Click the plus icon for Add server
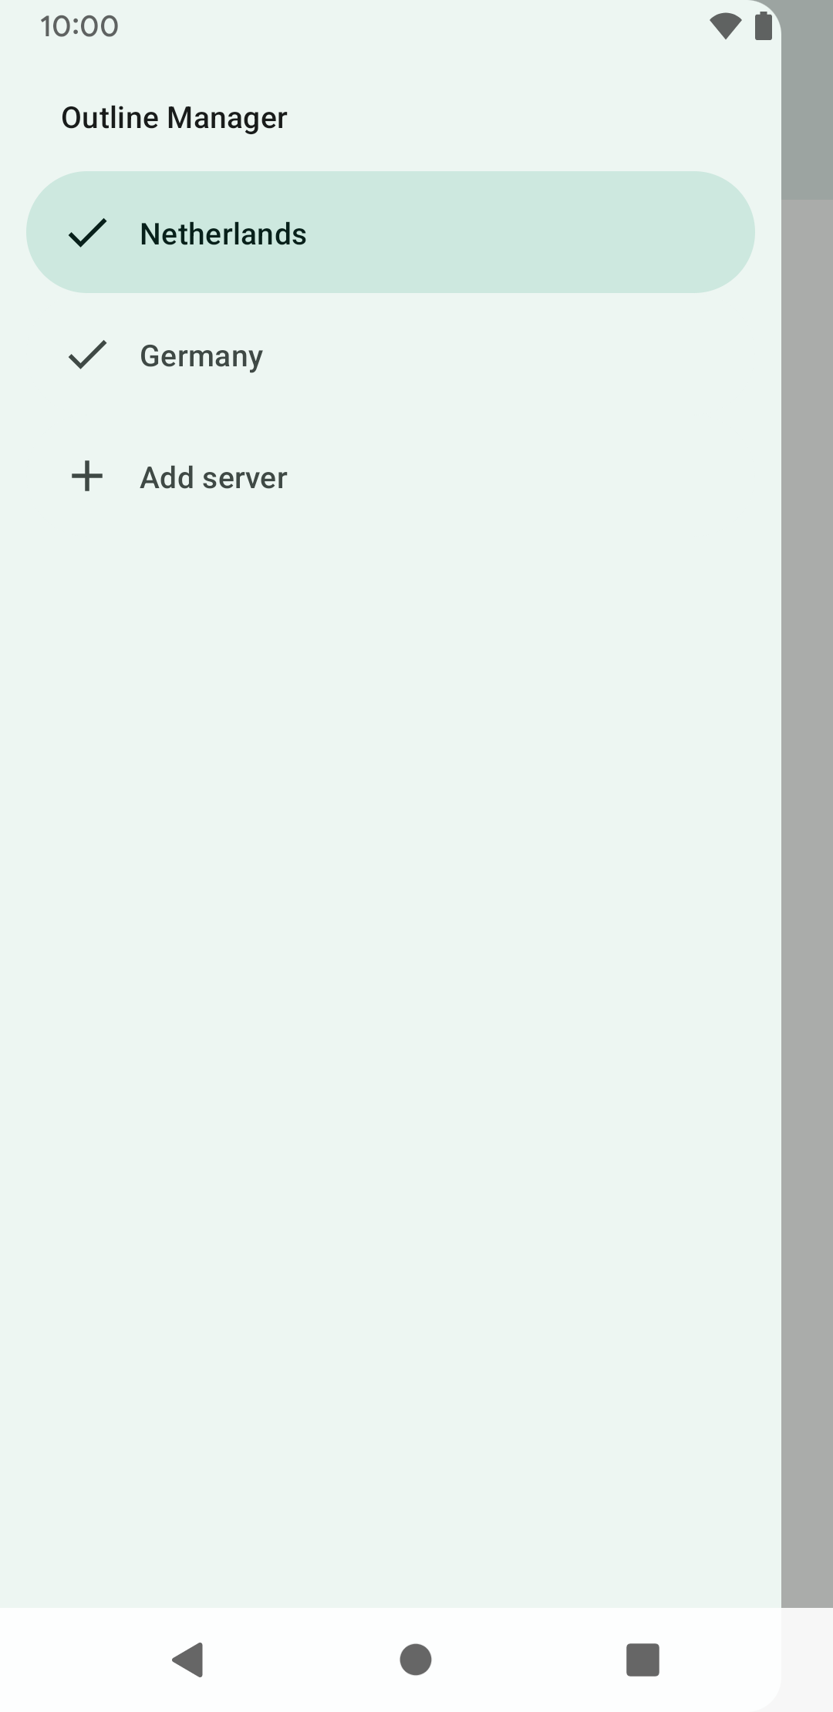 coord(87,476)
